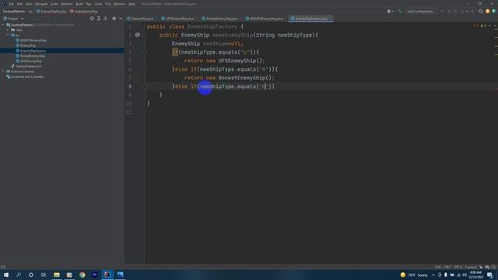Click the Expand All icon in Project panel
The image size is (498, 280).
coord(99,19)
